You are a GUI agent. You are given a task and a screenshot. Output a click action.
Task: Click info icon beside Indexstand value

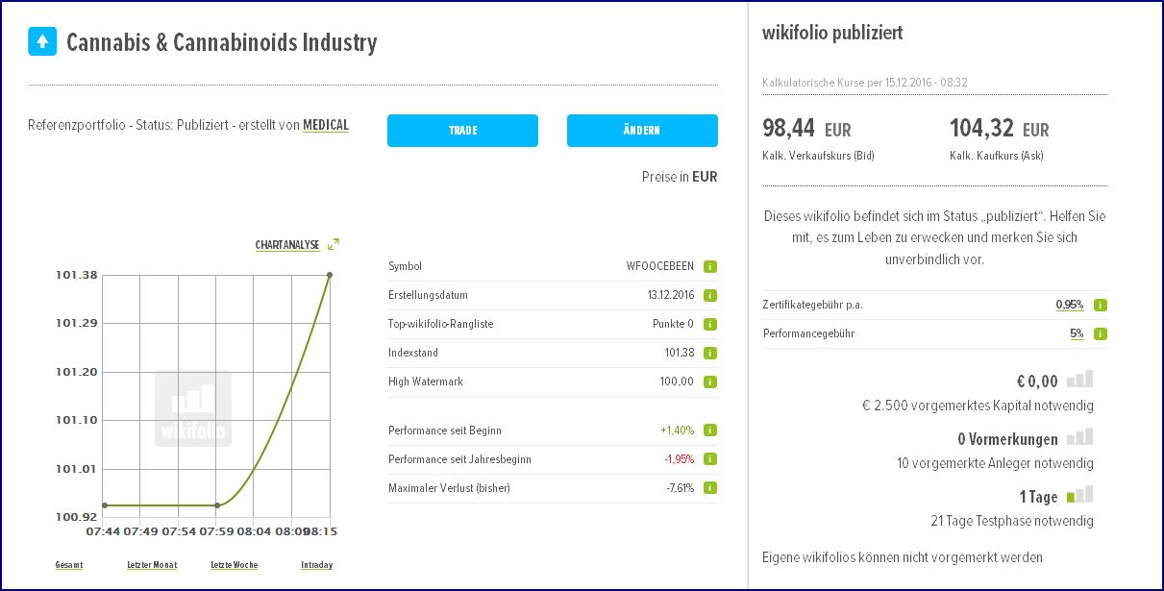coord(709,353)
